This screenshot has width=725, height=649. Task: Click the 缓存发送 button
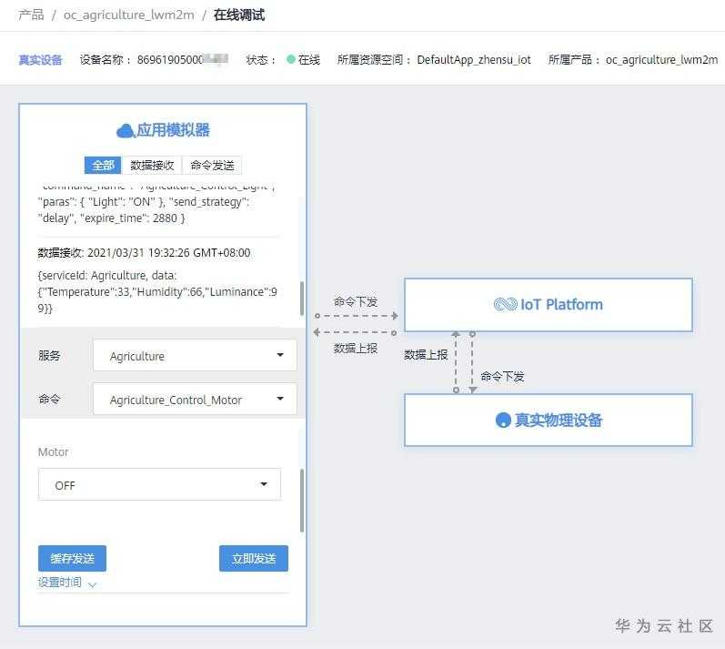tap(72, 558)
